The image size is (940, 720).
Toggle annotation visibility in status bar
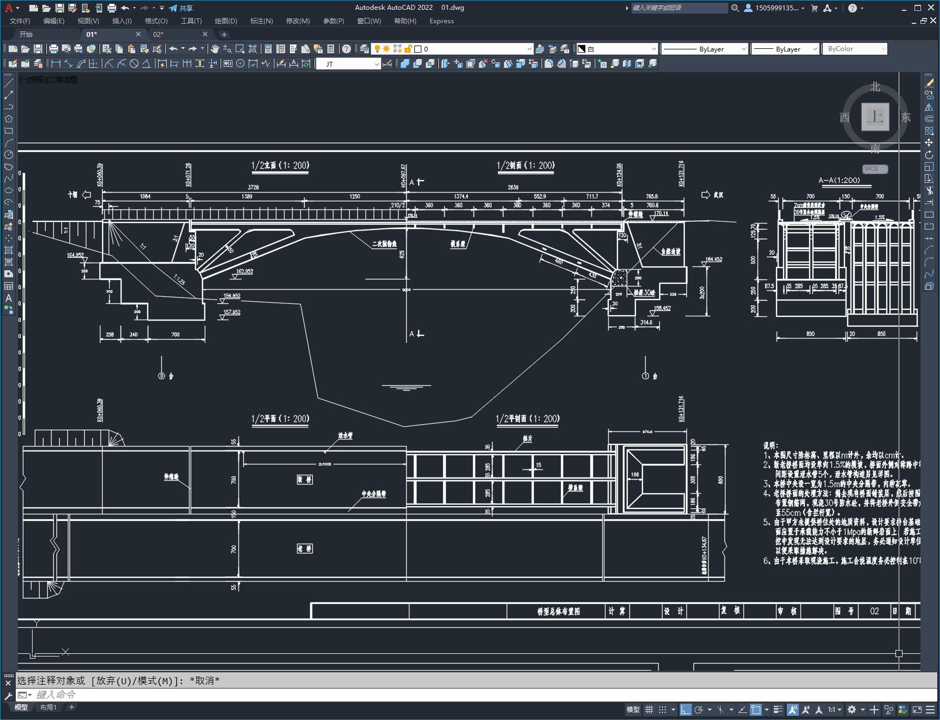tap(792, 709)
